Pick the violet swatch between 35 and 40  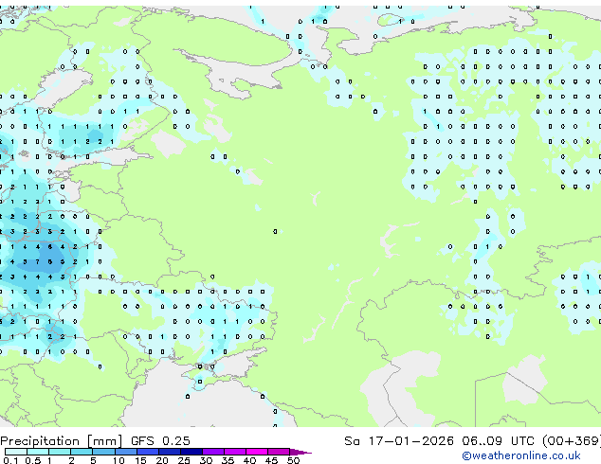[234, 452]
